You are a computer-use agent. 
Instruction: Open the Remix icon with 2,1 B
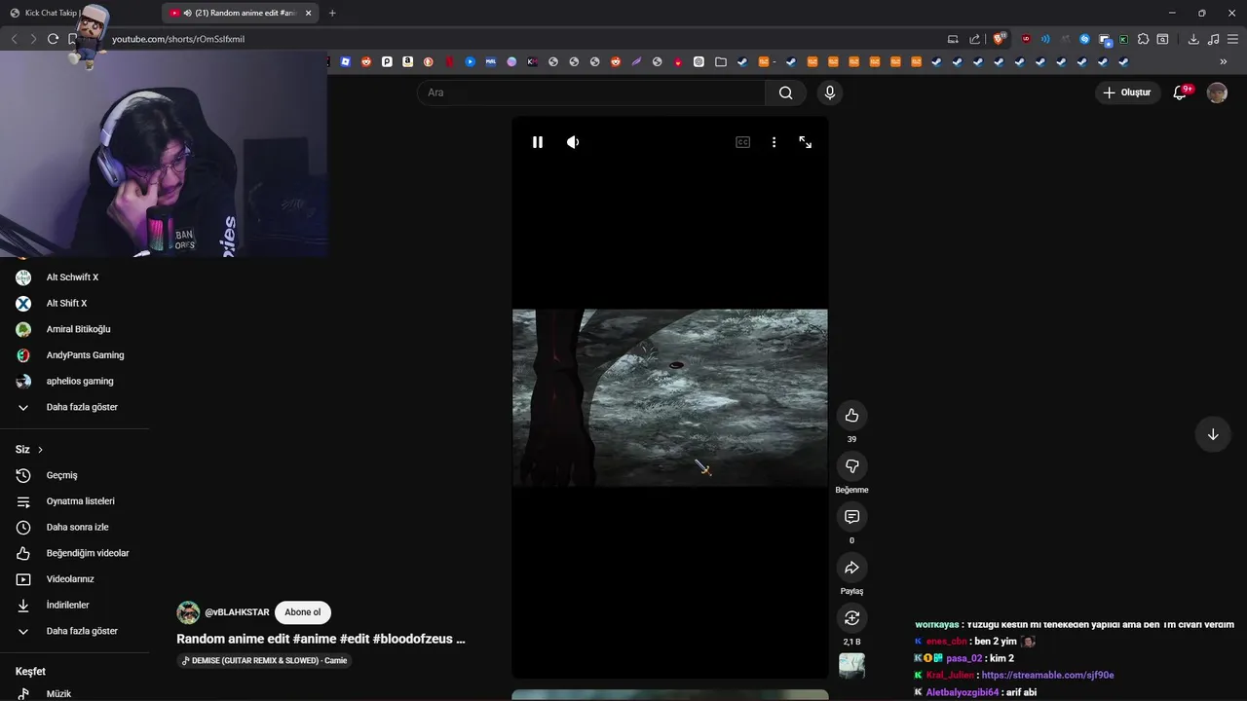tap(851, 618)
